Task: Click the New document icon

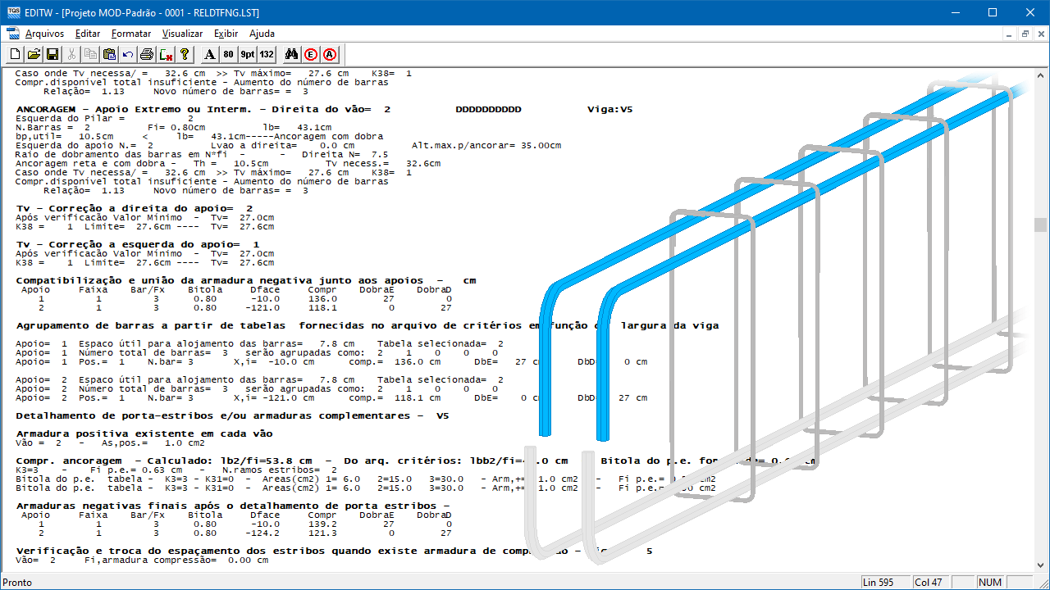Action: click(16, 55)
